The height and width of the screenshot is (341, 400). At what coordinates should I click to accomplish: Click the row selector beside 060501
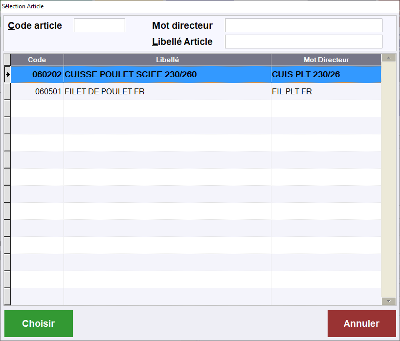coord(7,92)
